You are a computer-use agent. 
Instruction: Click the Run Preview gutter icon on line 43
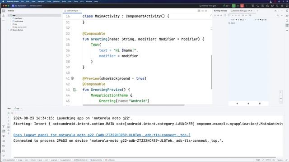coord(75,90)
